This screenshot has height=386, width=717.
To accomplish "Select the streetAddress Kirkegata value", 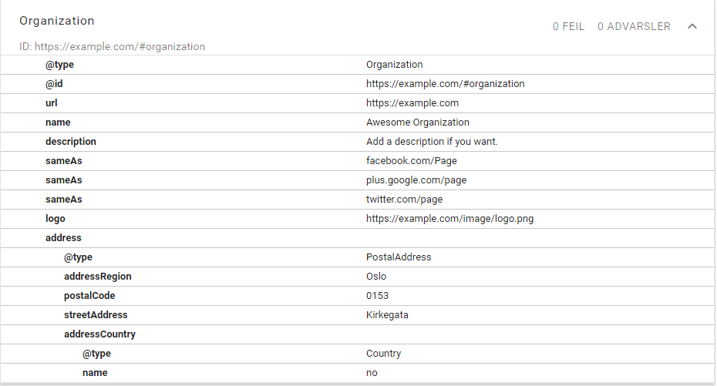I will pyautogui.click(x=387, y=315).
